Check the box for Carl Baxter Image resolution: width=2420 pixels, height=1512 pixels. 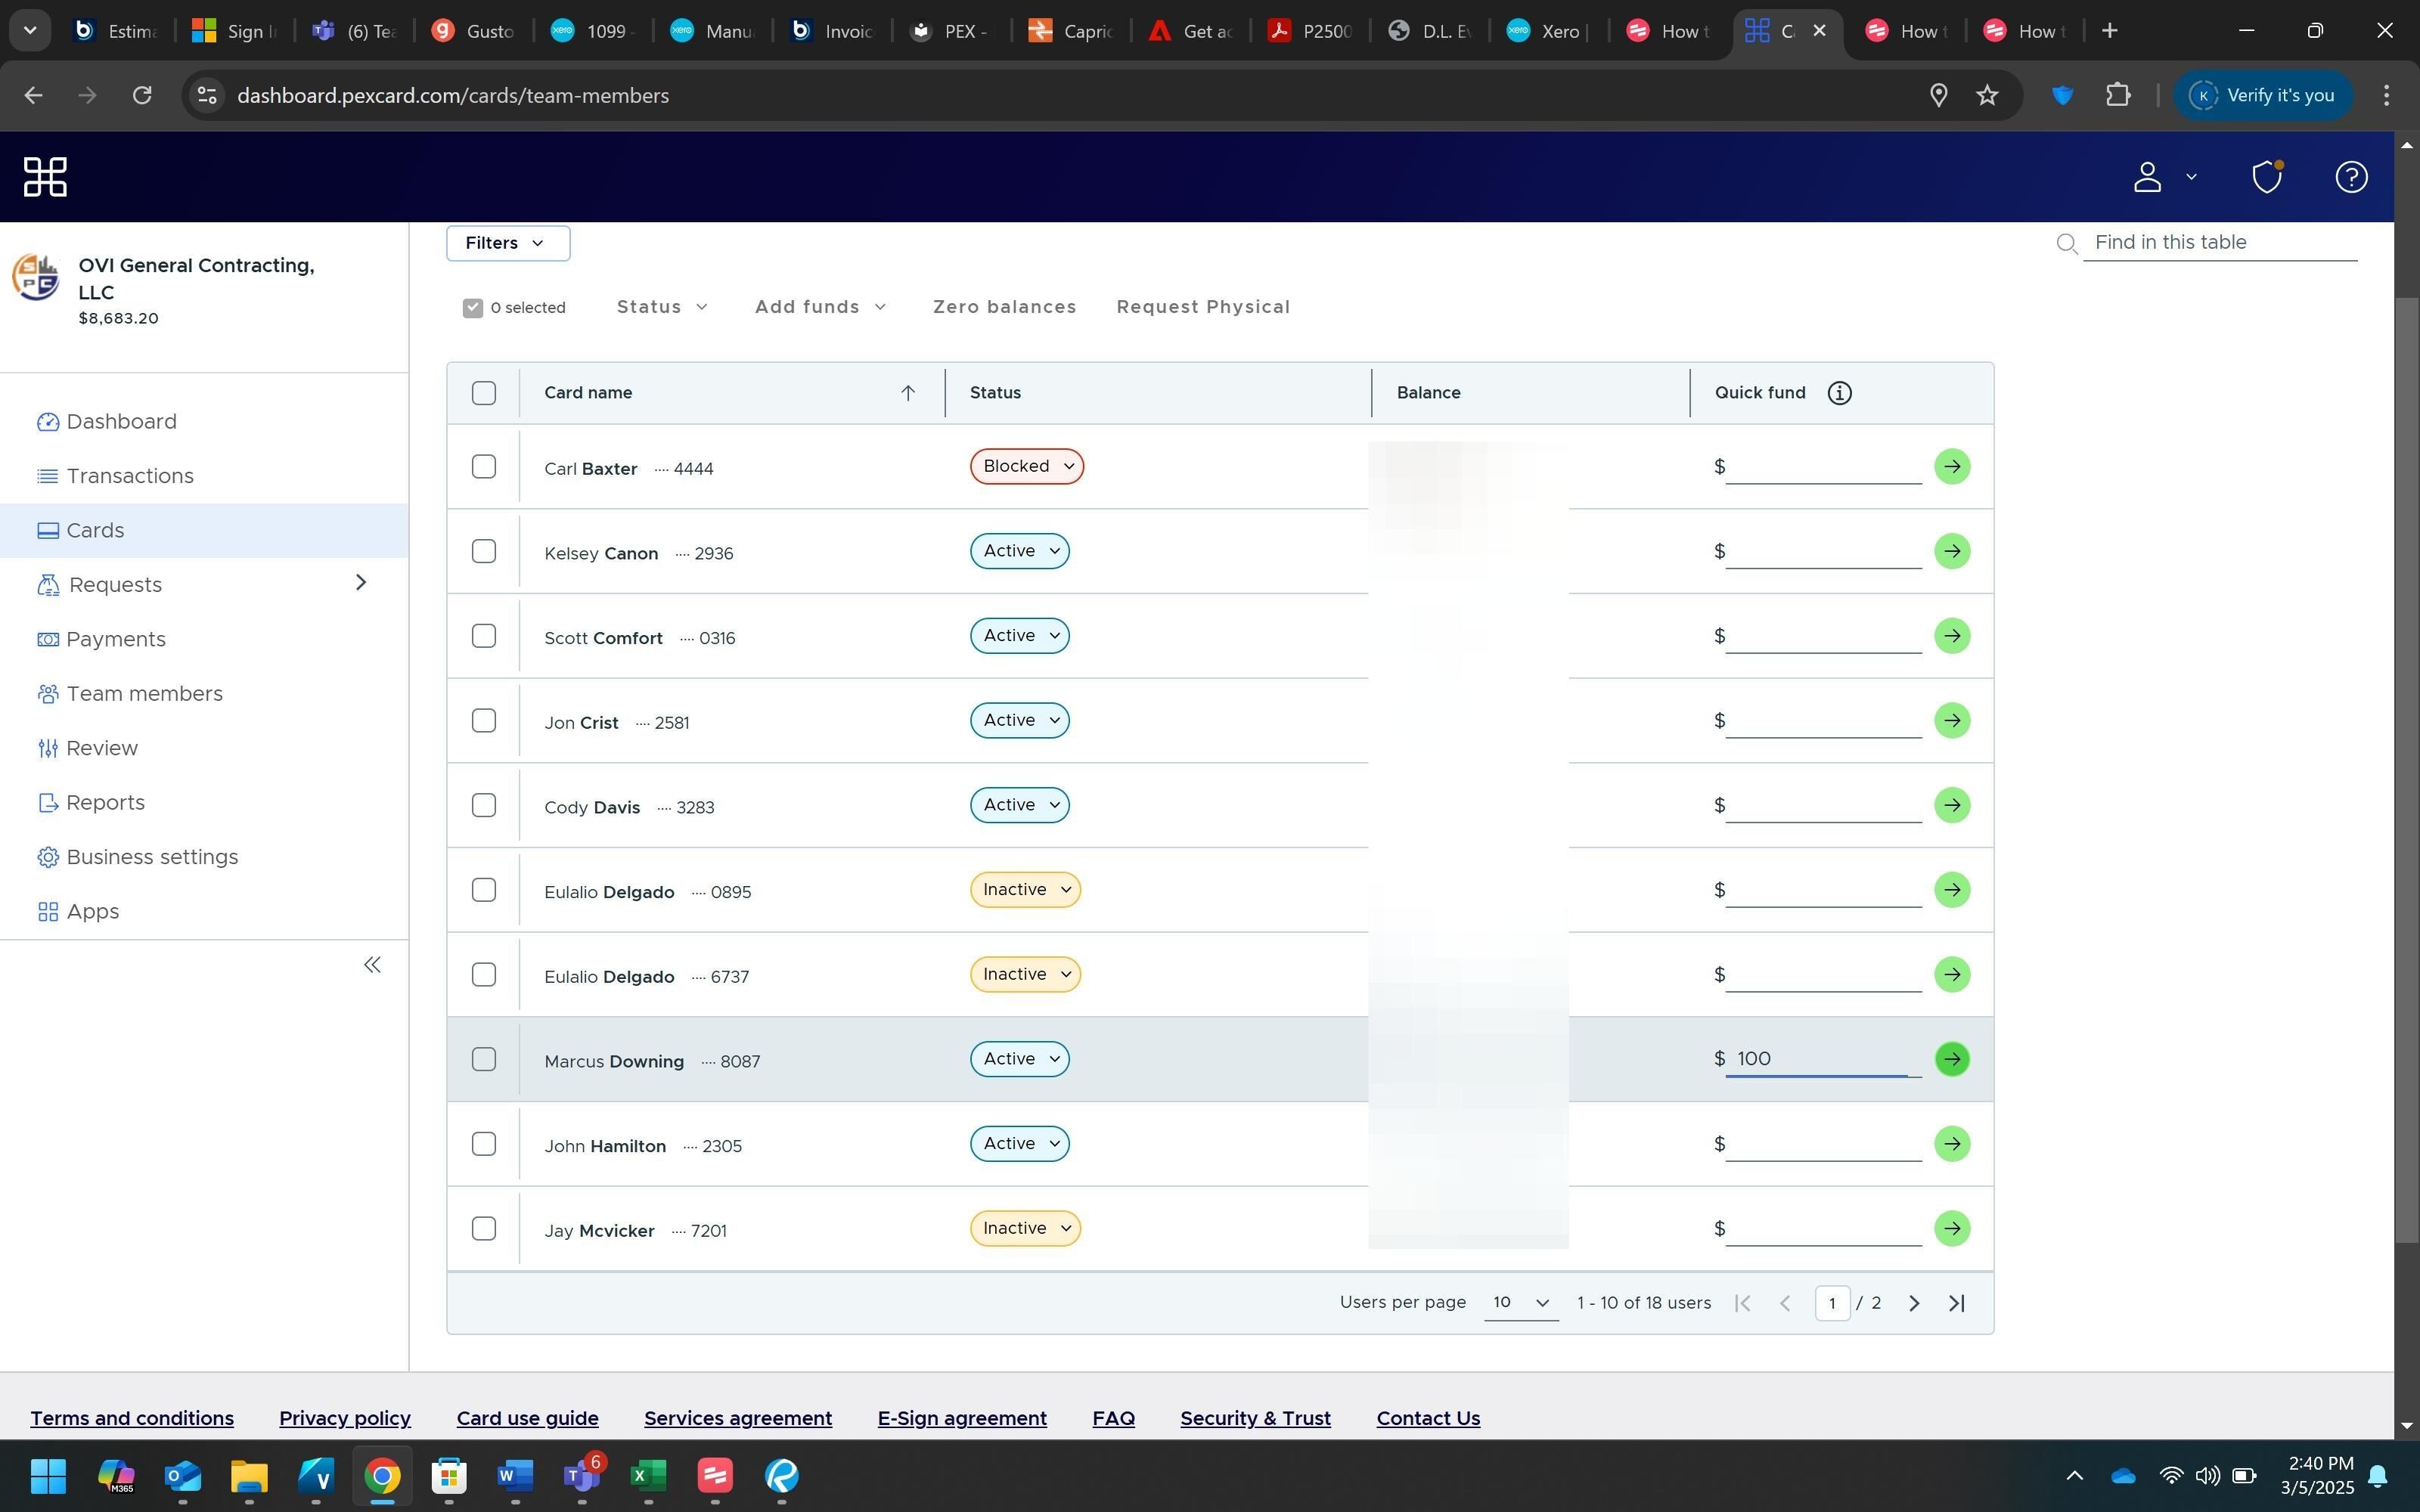(x=484, y=467)
